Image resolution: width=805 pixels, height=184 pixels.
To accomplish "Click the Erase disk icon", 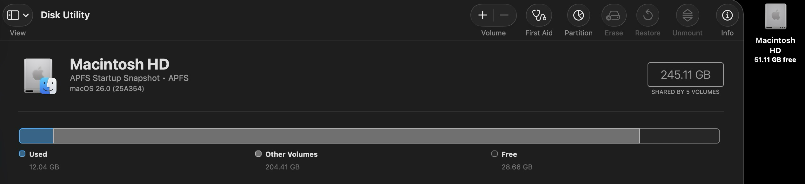I will pos(614,15).
